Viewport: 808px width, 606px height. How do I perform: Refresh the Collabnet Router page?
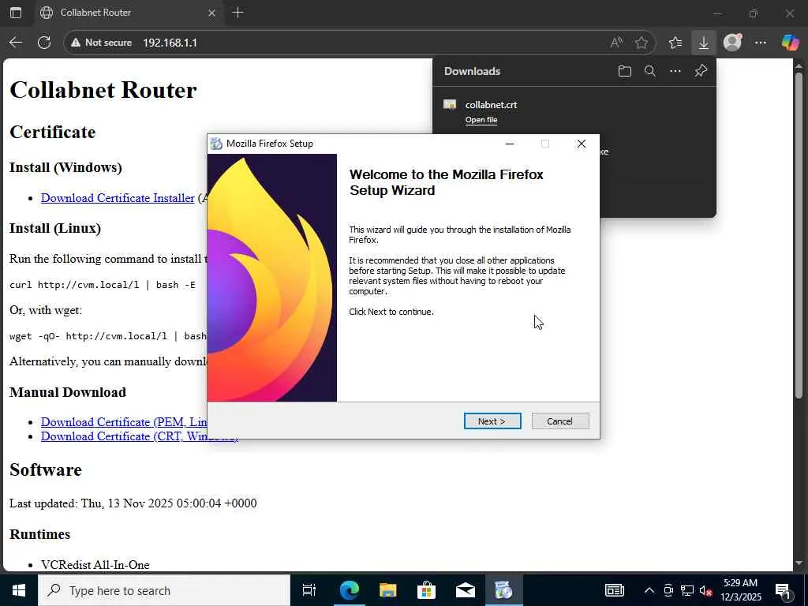coord(44,43)
